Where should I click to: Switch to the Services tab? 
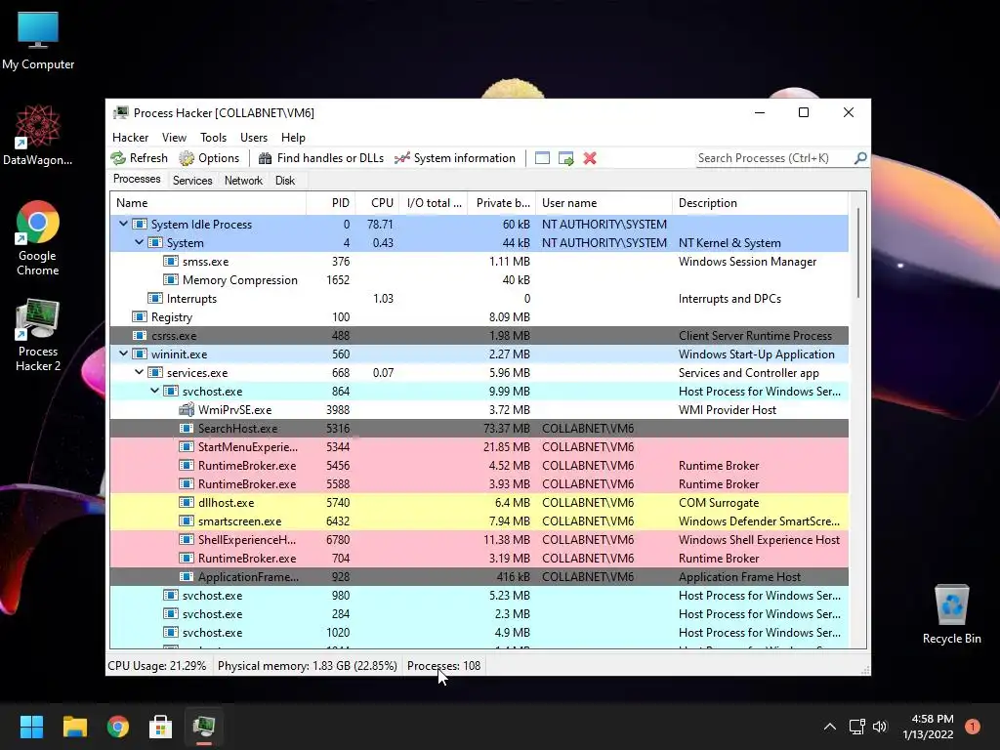tap(192, 181)
